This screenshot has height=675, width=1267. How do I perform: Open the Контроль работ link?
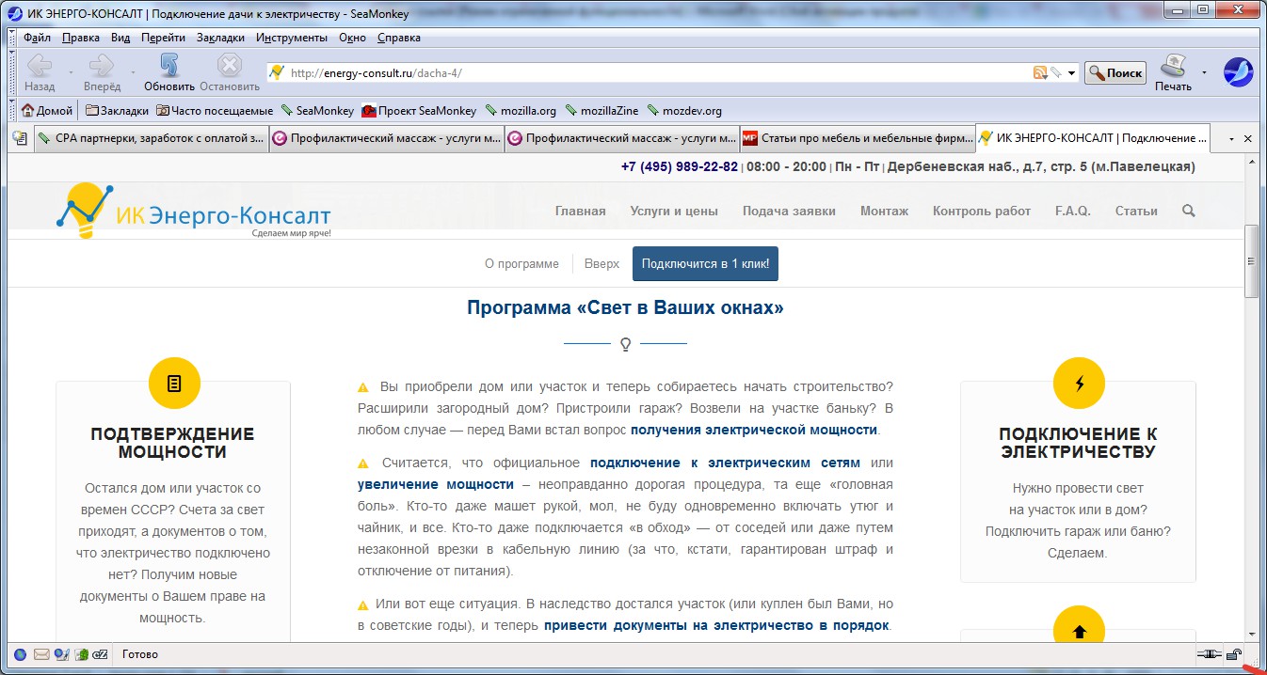982,211
